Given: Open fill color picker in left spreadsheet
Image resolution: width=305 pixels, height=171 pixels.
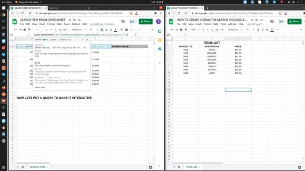Looking at the screenshot, I should (x=122, y=29).
